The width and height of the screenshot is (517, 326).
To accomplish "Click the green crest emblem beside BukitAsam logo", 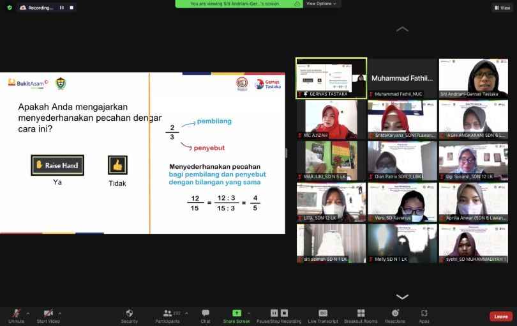I will (61, 83).
